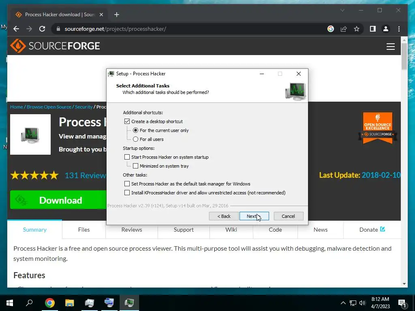This screenshot has height=311, width=415.
Task: Click the Chrome taskbar icon
Action: [49, 303]
